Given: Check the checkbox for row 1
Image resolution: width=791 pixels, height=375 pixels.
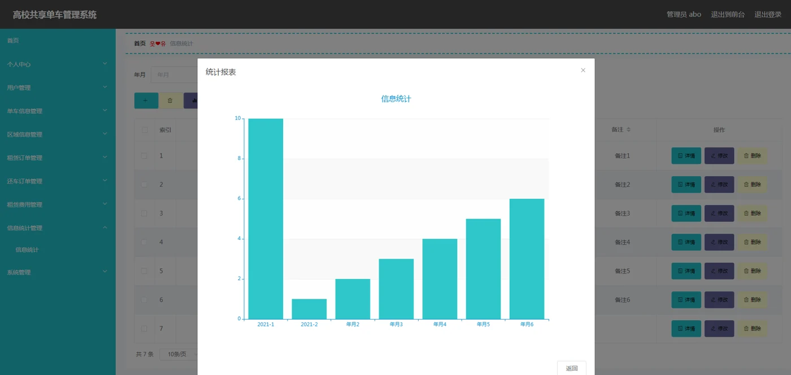Looking at the screenshot, I should (x=145, y=155).
